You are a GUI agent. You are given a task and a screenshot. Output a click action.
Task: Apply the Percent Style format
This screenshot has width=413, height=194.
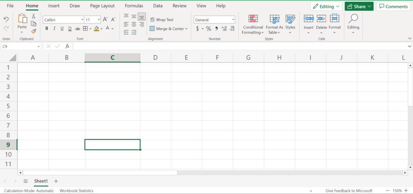209,29
